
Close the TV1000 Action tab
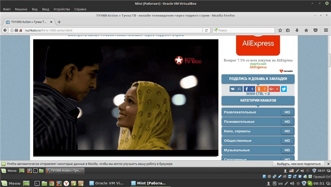coord(51,22)
